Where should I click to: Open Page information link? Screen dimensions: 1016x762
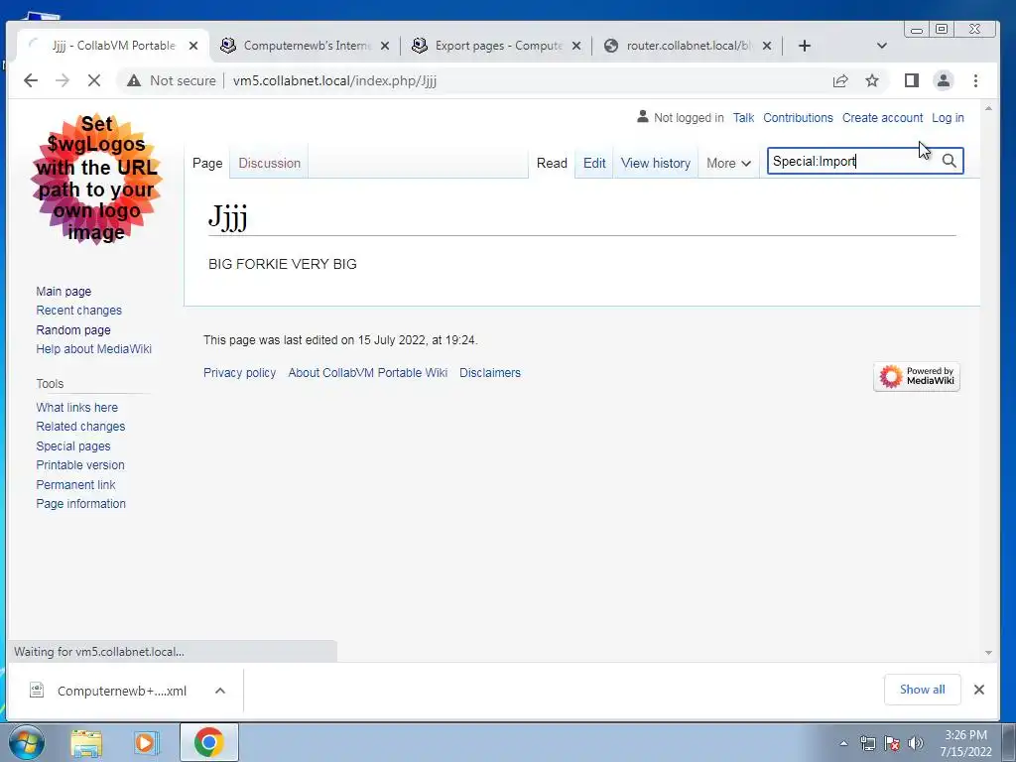coord(81,503)
